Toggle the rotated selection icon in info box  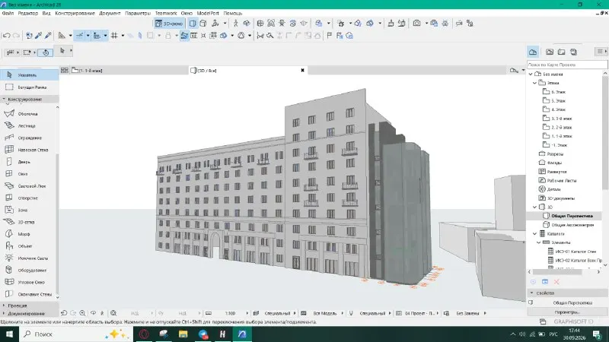pyautogui.click(x=46, y=52)
